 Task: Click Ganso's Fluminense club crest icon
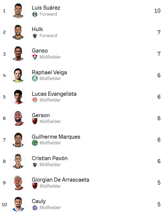[35, 57]
